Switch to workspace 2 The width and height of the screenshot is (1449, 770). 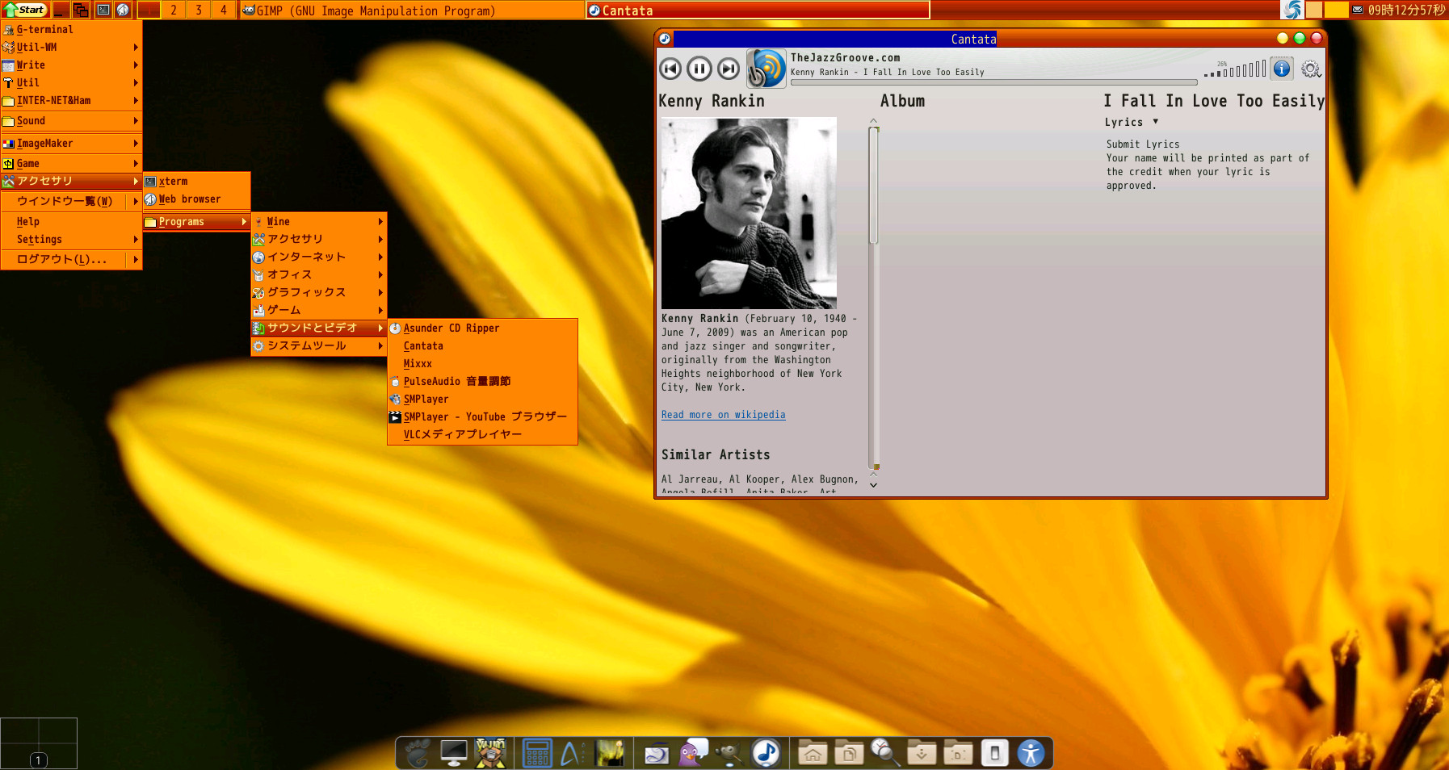coord(174,10)
